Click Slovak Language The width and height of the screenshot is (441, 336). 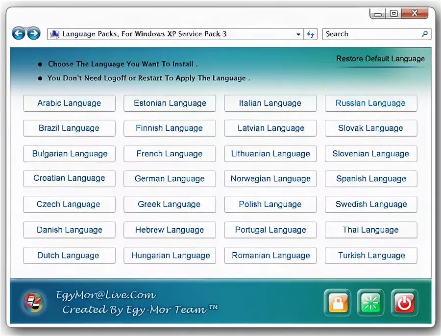click(x=371, y=128)
